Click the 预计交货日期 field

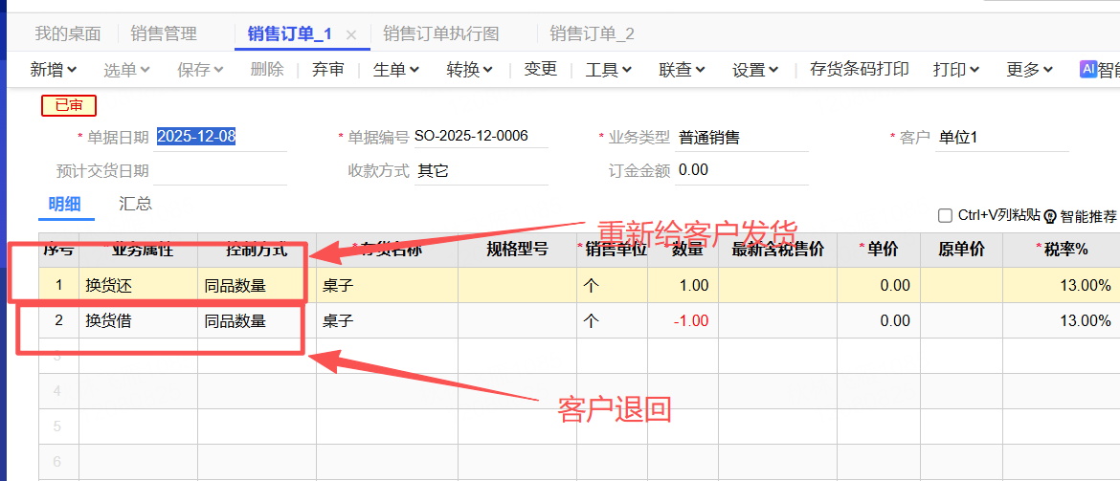pos(220,171)
